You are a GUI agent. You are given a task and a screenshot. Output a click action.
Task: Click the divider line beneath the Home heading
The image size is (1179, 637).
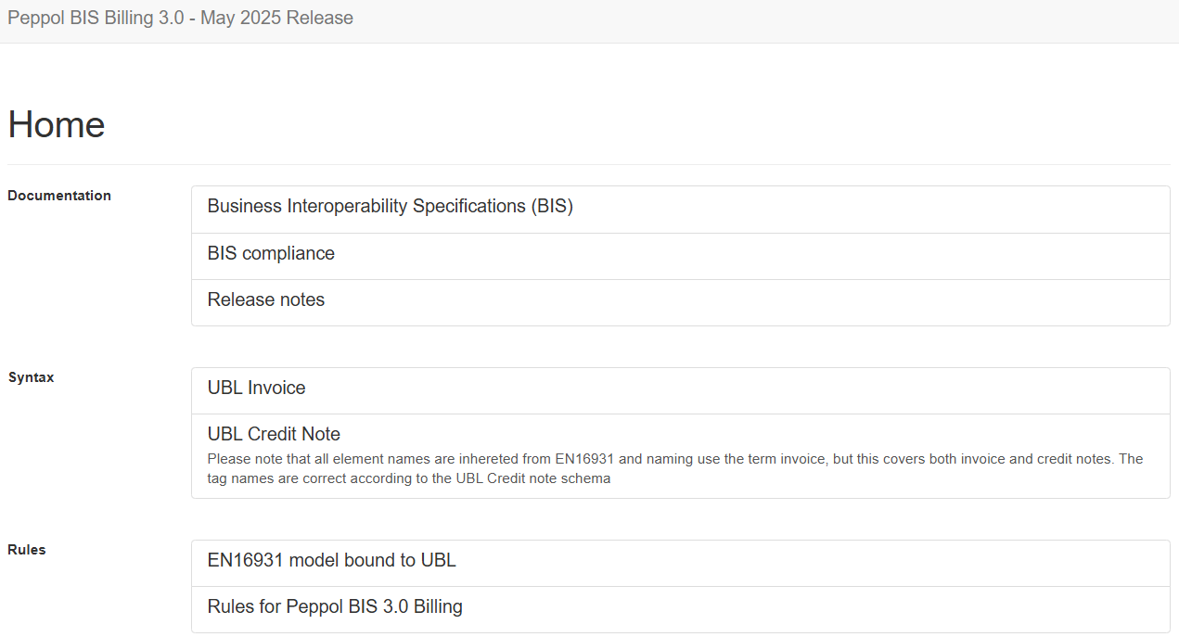[x=589, y=164]
